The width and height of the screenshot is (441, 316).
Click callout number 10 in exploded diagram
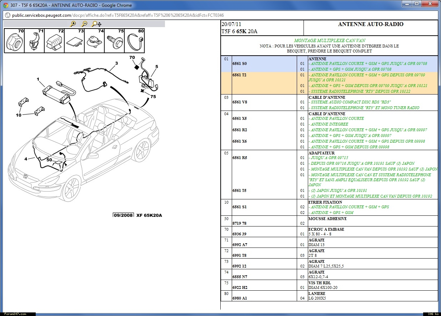pos(19,115)
